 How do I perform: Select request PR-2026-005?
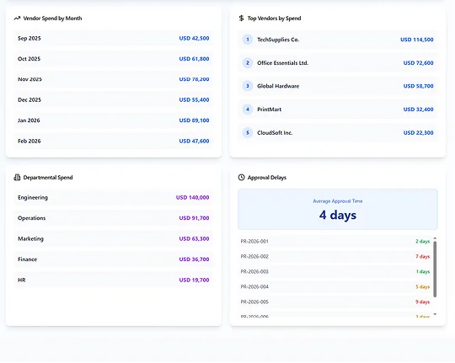[254, 302]
